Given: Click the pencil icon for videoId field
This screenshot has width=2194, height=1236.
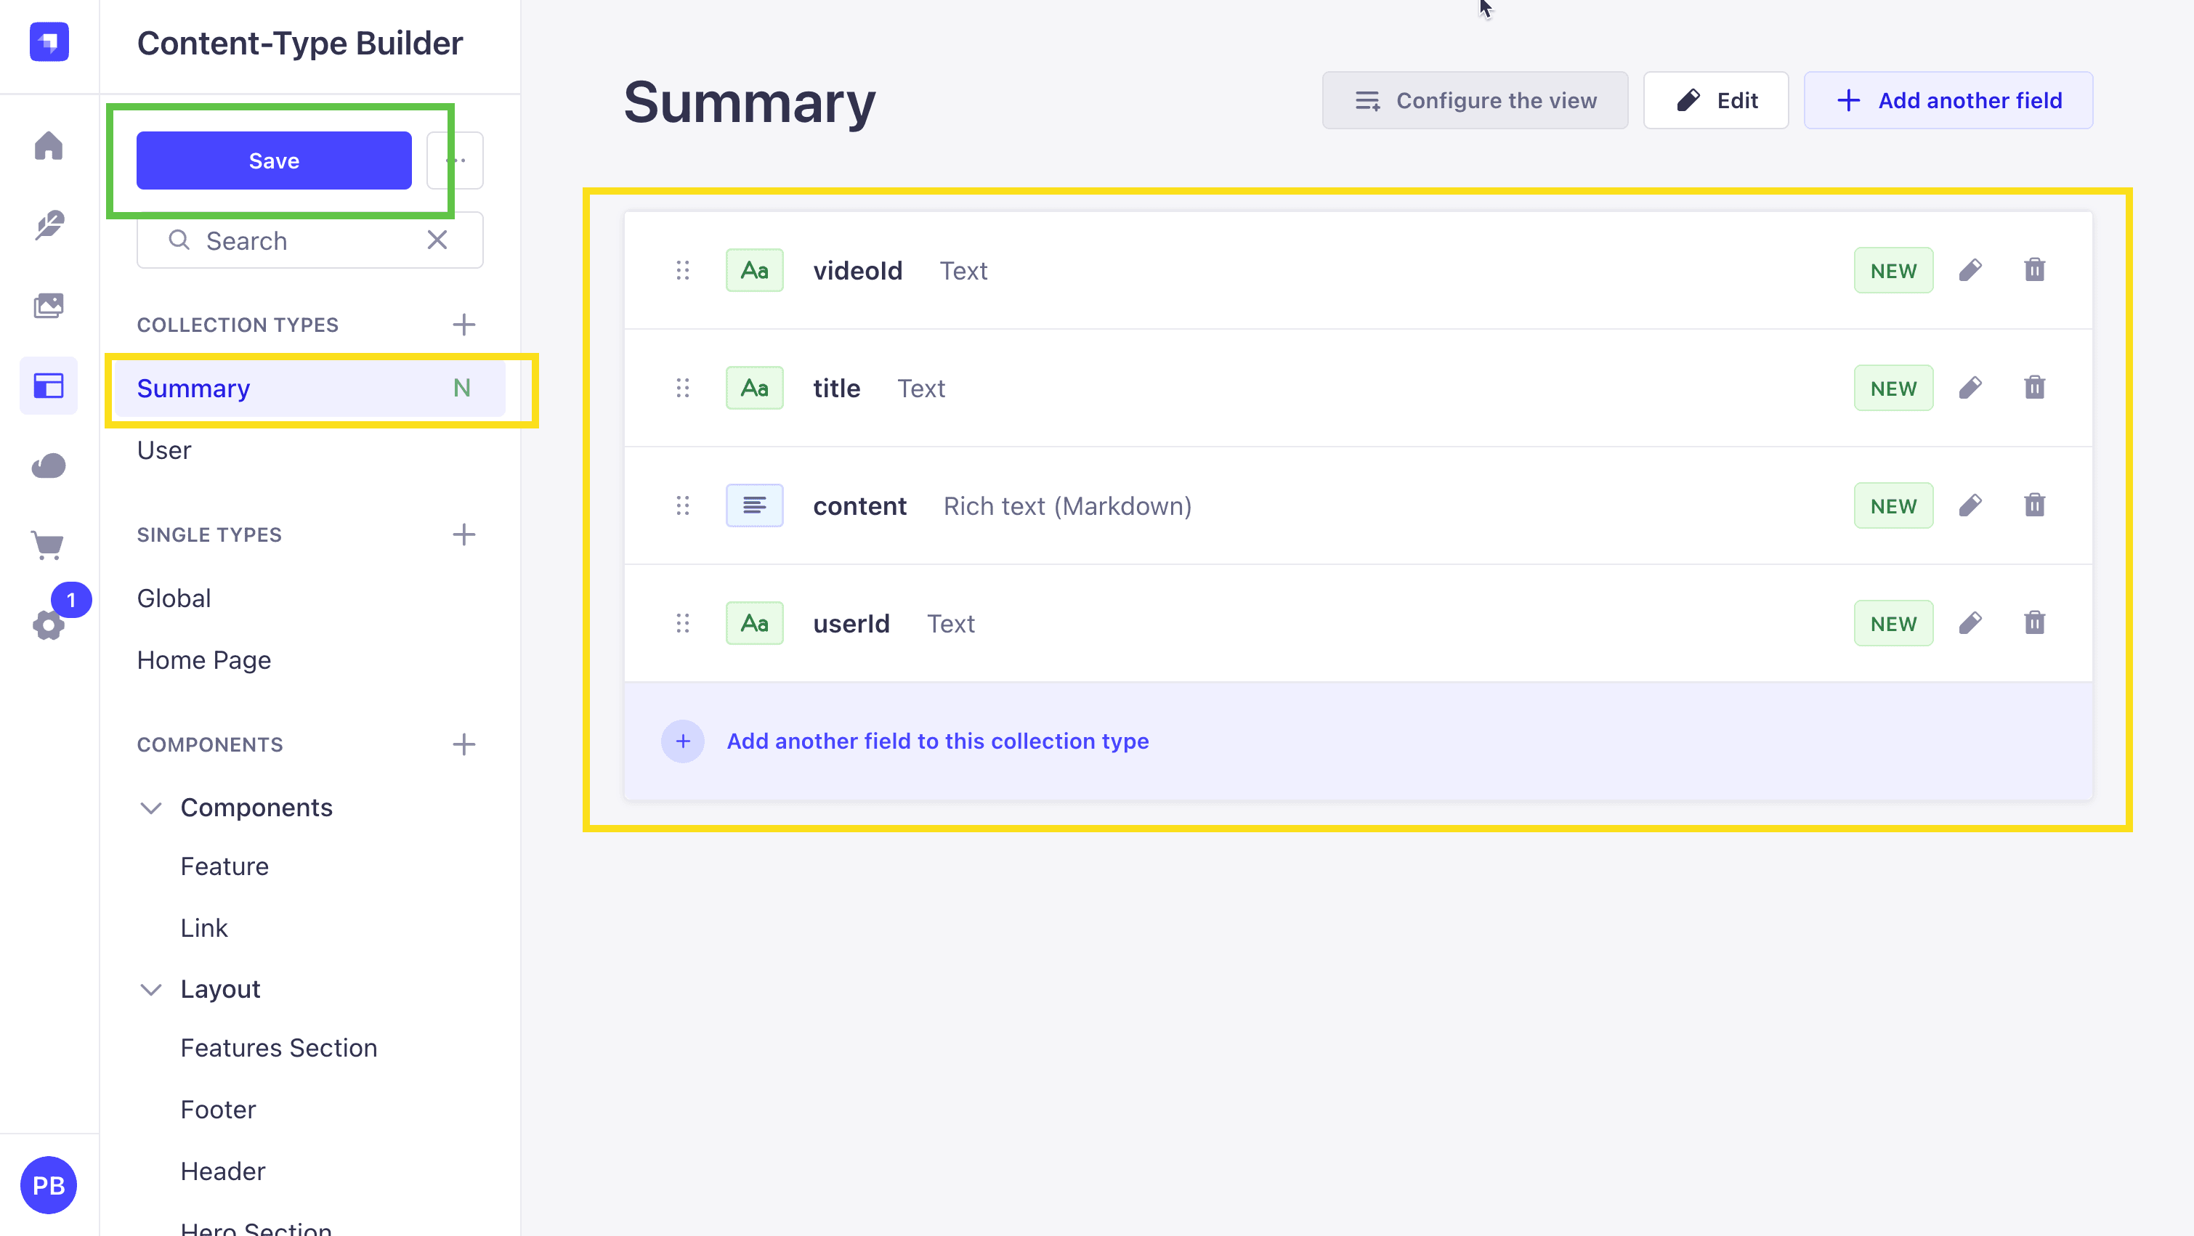Looking at the screenshot, I should pyautogui.click(x=1970, y=271).
